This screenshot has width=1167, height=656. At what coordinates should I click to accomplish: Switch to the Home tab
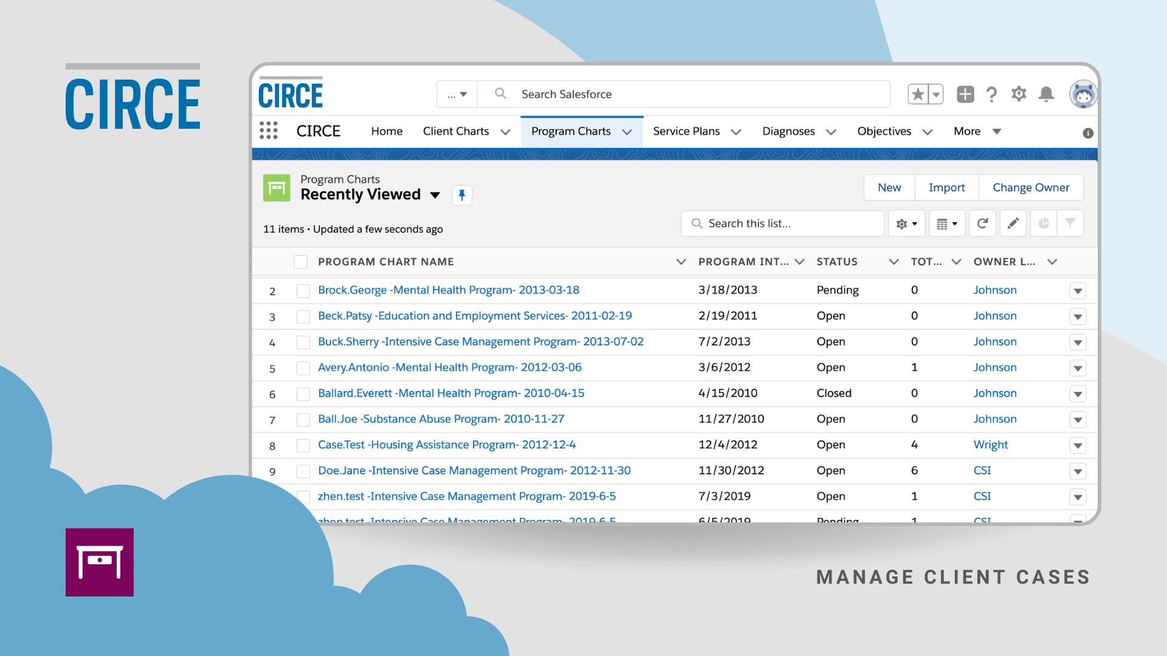(x=387, y=131)
